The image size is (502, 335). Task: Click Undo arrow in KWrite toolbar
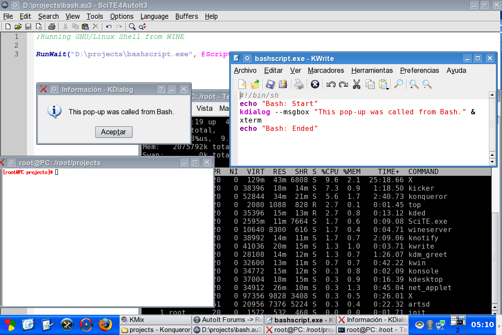pos(331,84)
